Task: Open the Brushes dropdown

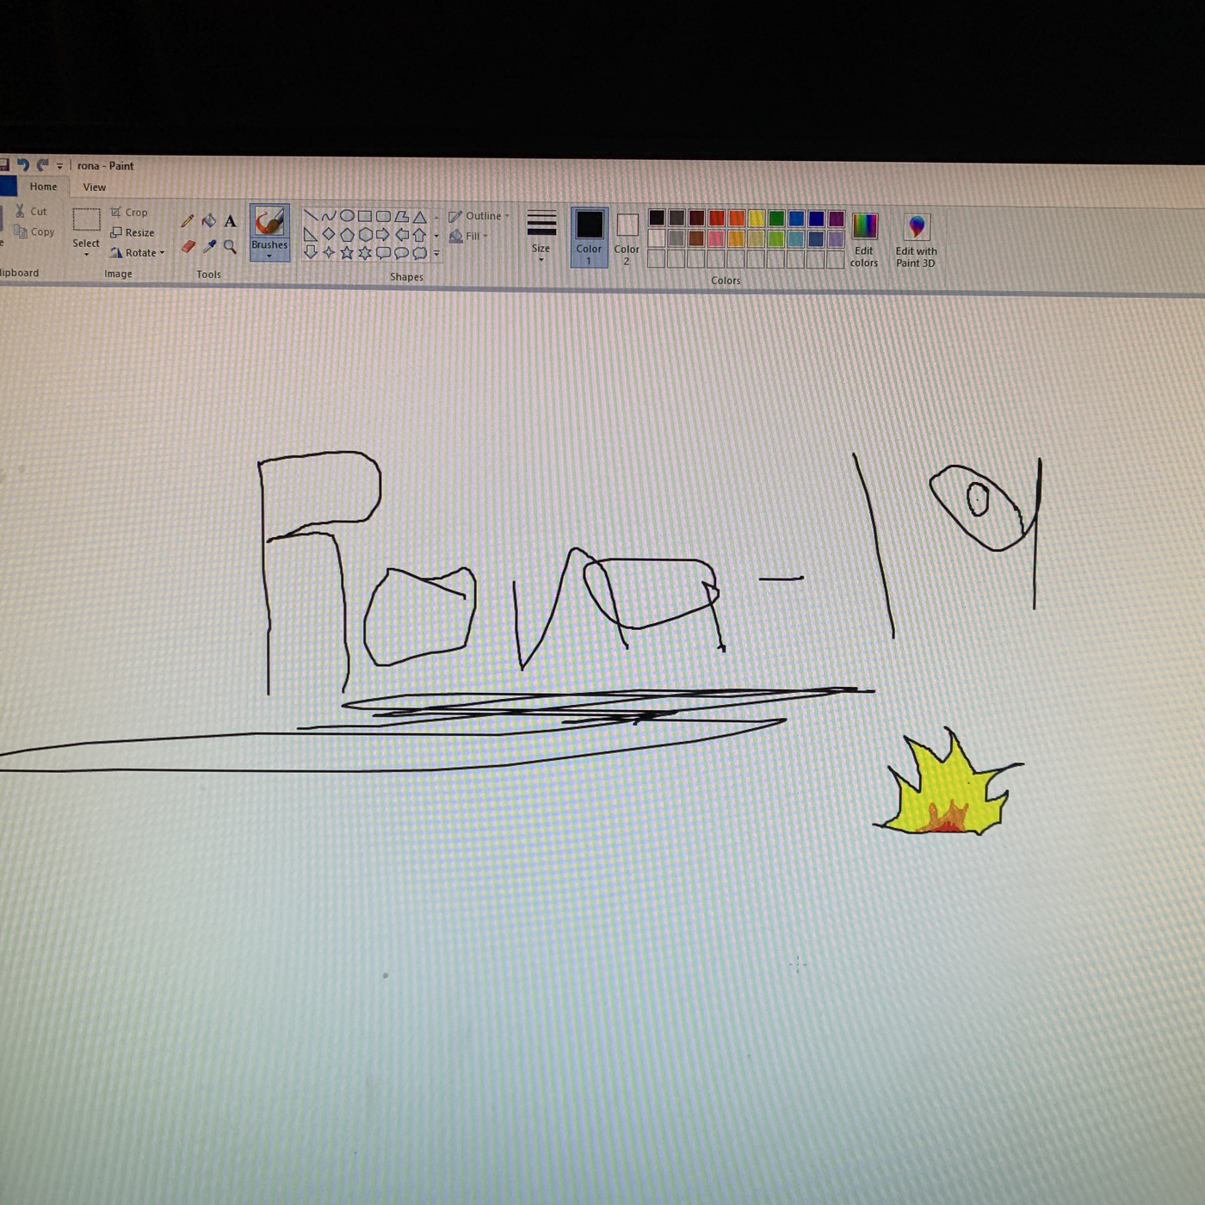Action: click(269, 250)
